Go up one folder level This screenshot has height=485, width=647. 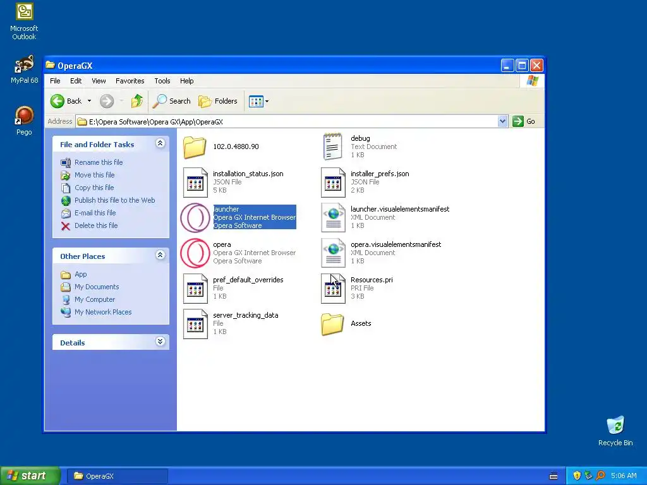coord(137,101)
